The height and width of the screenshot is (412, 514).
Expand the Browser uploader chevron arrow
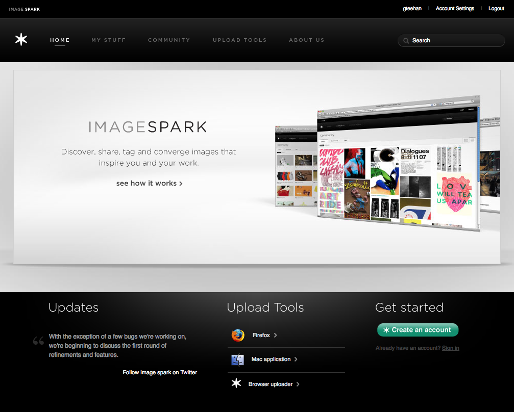pos(298,384)
